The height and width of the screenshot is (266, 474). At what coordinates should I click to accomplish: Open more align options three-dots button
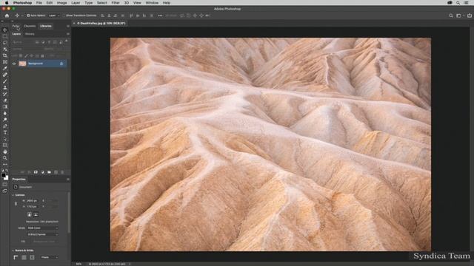(x=160, y=16)
